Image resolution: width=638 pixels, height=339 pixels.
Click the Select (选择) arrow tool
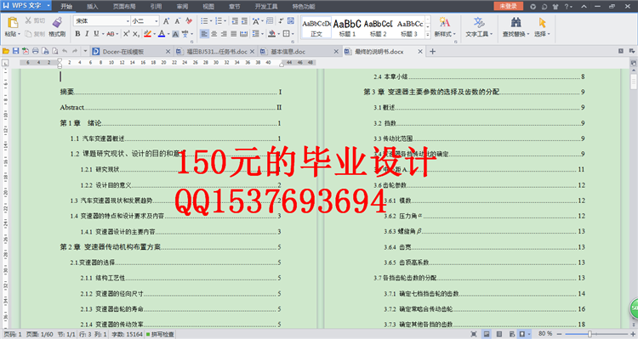point(542,22)
